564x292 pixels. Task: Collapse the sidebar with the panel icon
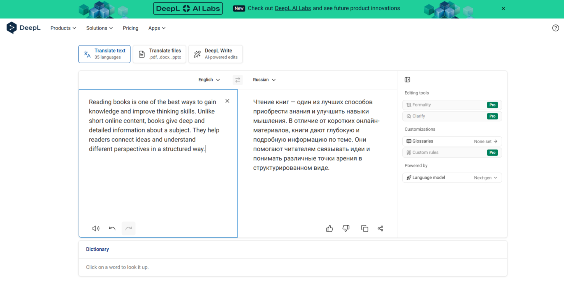click(407, 79)
